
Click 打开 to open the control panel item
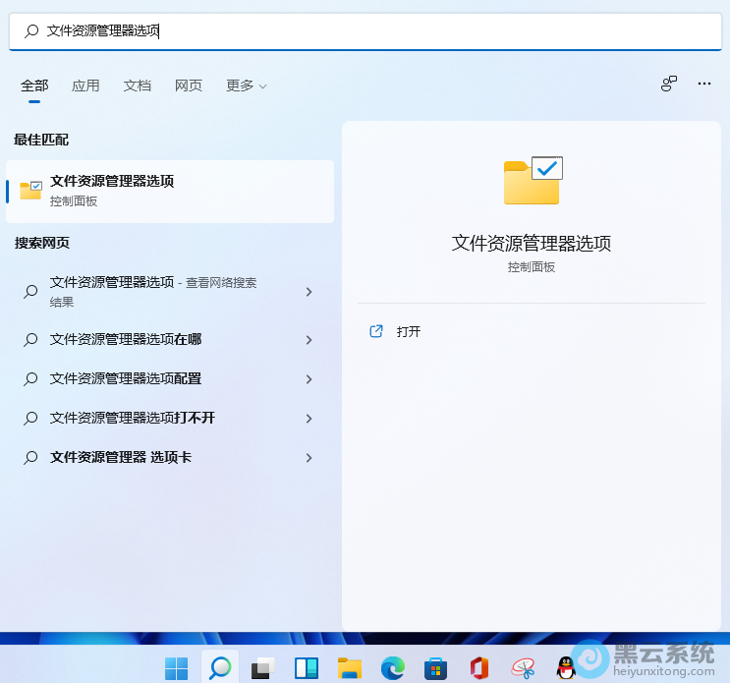point(409,332)
